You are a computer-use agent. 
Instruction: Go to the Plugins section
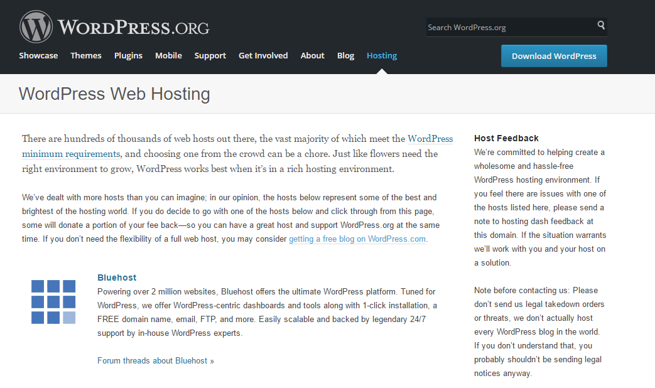click(128, 55)
